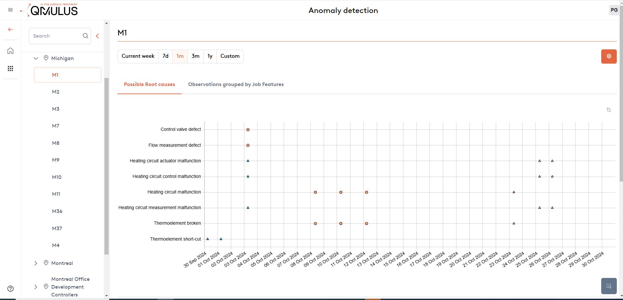Click the back arrow in left rail
The height and width of the screenshot is (300, 623).
[x=10, y=30]
